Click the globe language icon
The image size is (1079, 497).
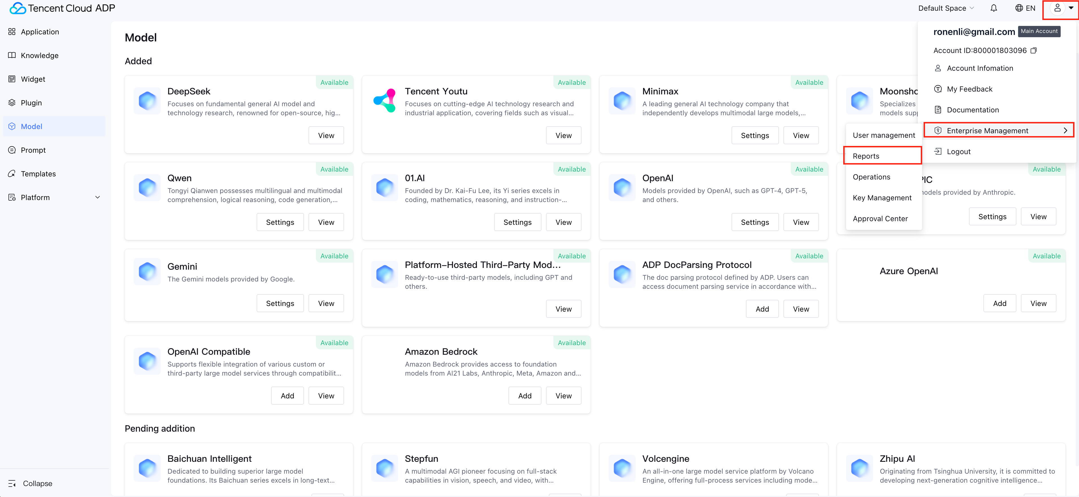pyautogui.click(x=1019, y=8)
